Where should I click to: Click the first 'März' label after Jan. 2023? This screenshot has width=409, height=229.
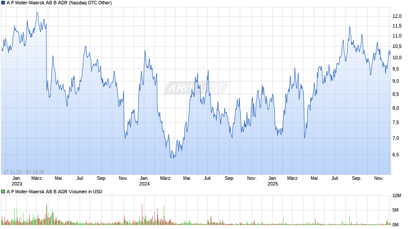[37, 178]
